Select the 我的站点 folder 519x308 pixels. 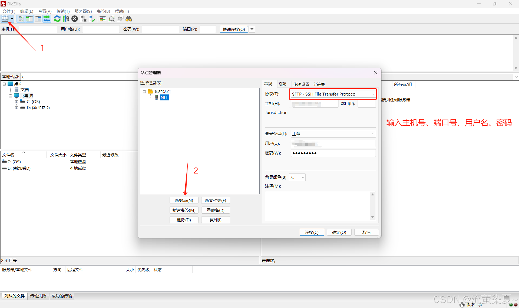tap(162, 92)
